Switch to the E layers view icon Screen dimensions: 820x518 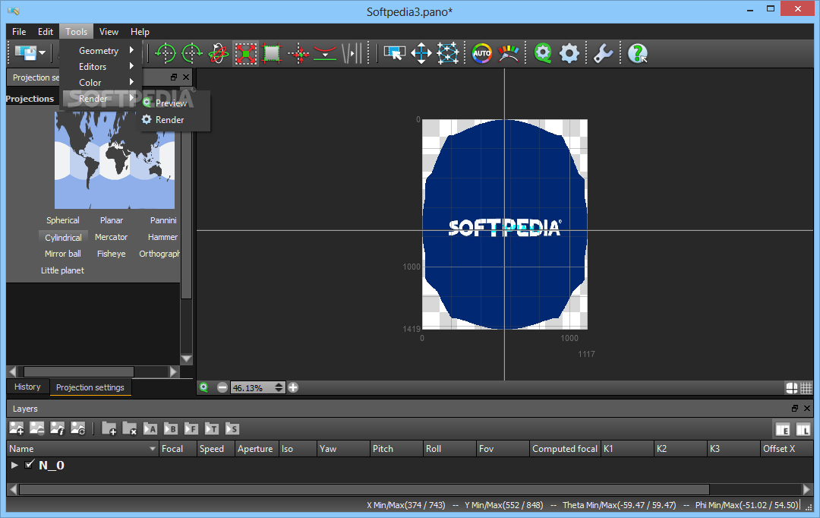(782, 430)
